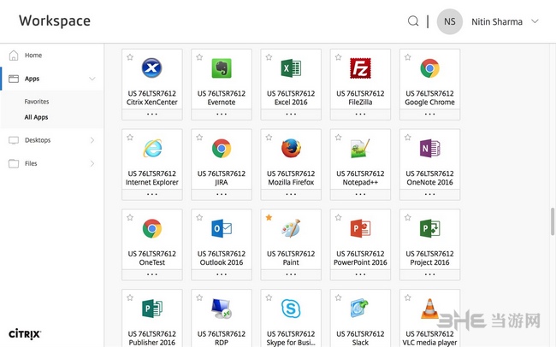The image size is (556, 347).
Task: Click the Citrix logo
Action: click(x=25, y=333)
